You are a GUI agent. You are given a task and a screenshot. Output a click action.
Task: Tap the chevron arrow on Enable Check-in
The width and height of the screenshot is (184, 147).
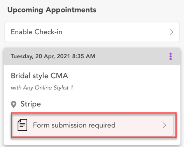172,32
